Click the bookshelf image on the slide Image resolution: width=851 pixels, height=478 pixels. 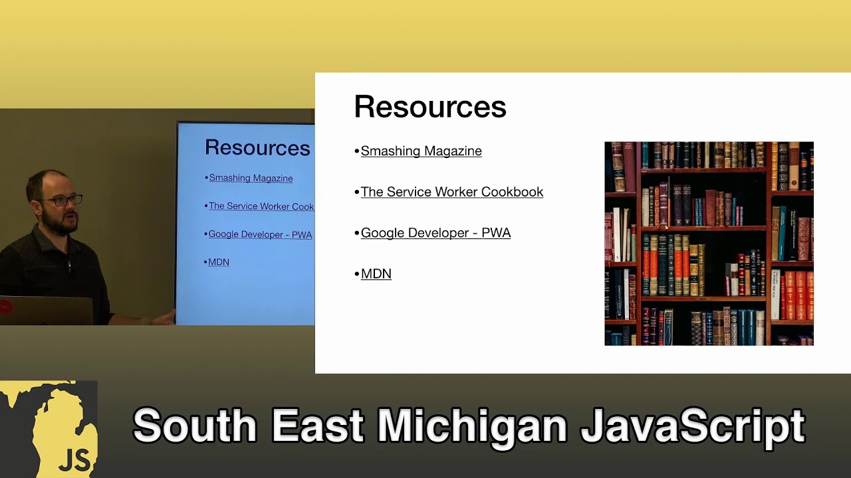click(x=709, y=244)
